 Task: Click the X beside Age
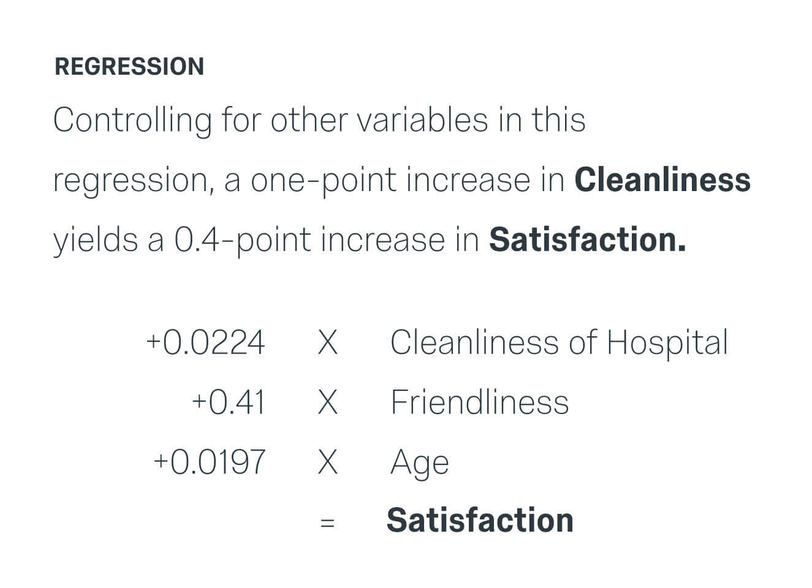tap(327, 462)
